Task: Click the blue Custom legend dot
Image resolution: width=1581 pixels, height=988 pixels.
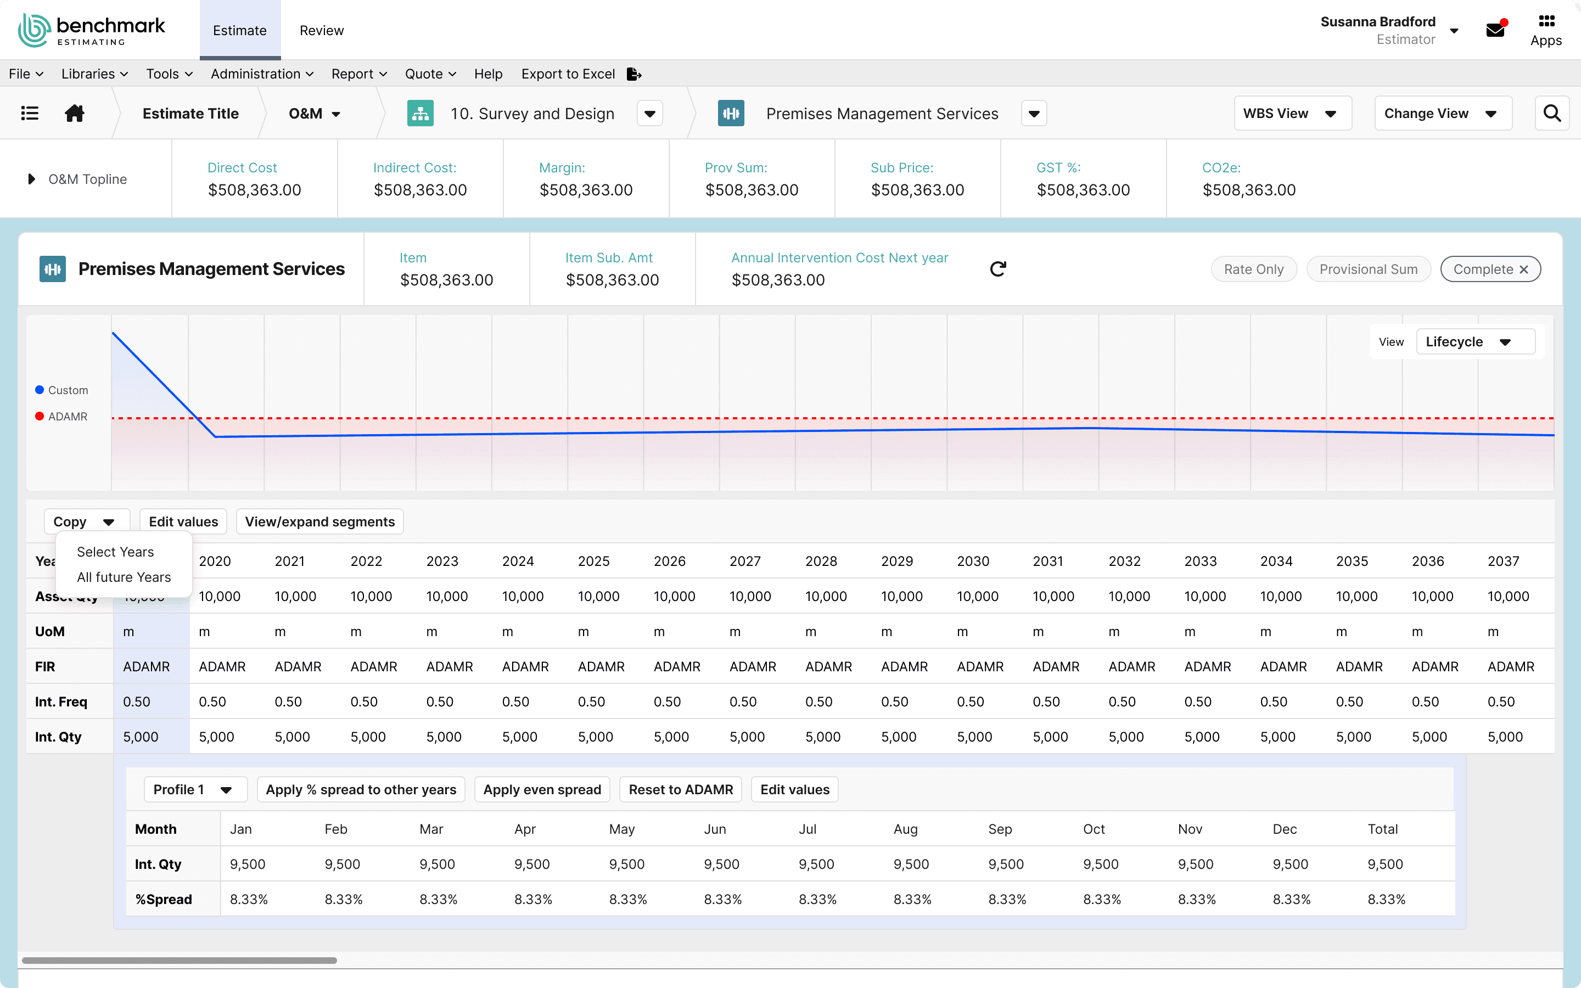Action: [40, 390]
